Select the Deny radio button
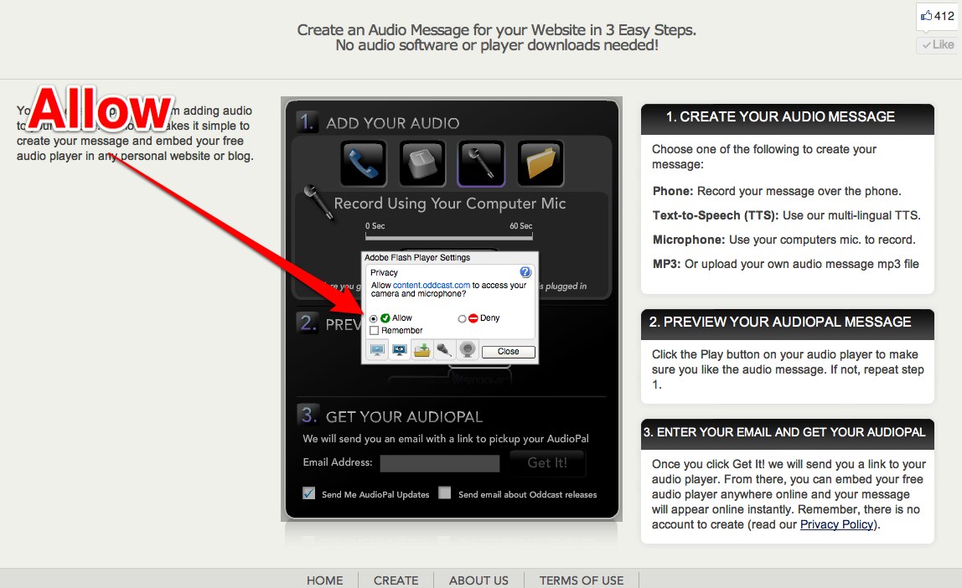962x588 pixels. click(x=463, y=318)
